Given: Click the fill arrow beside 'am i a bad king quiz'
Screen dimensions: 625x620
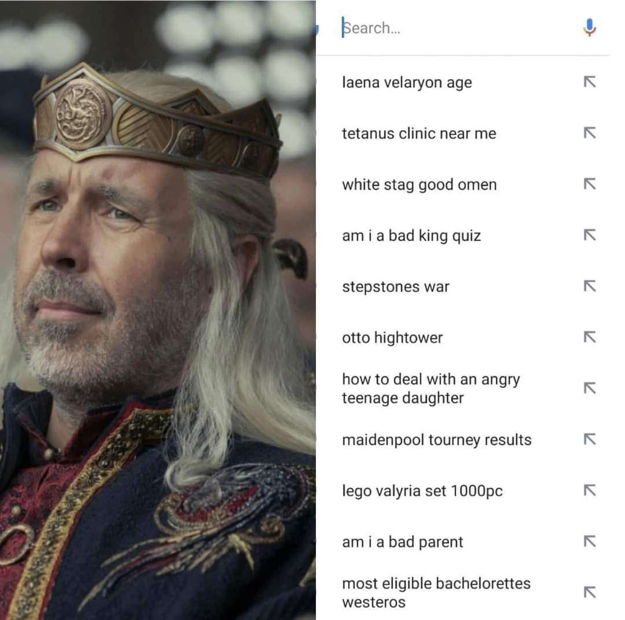Looking at the screenshot, I should [x=590, y=235].
